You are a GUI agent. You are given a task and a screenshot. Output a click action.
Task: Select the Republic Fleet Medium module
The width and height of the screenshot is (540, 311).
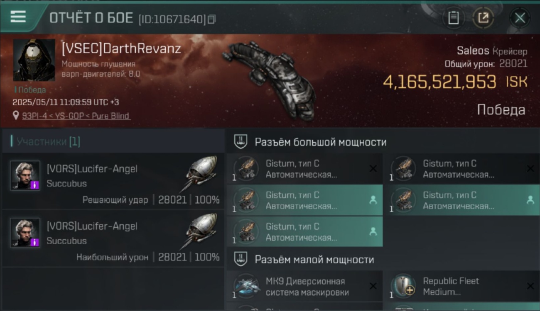pos(462,286)
